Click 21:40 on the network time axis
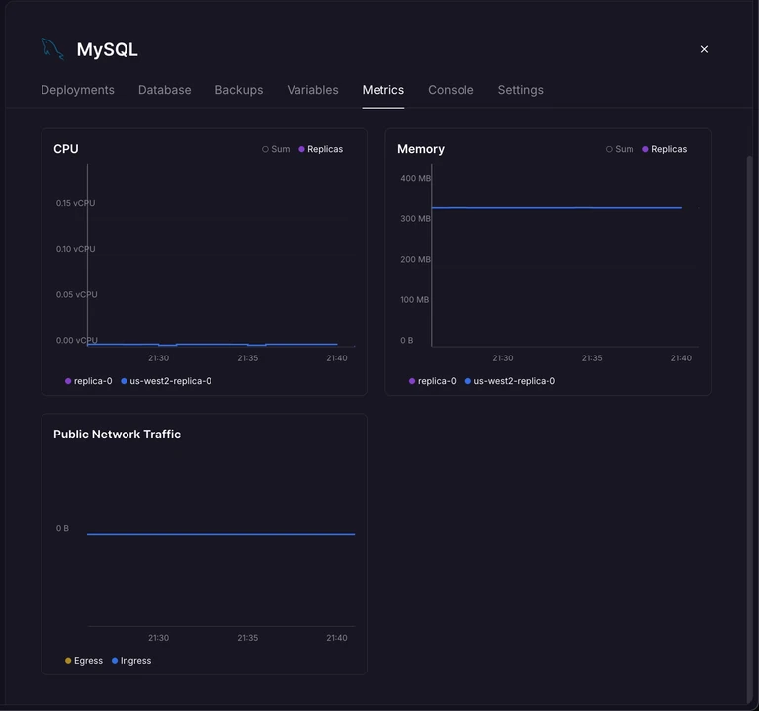The image size is (759, 711). pyautogui.click(x=336, y=638)
